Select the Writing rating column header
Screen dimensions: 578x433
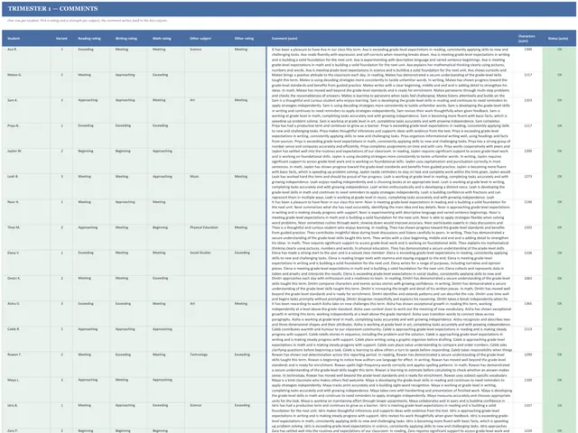[128, 38]
